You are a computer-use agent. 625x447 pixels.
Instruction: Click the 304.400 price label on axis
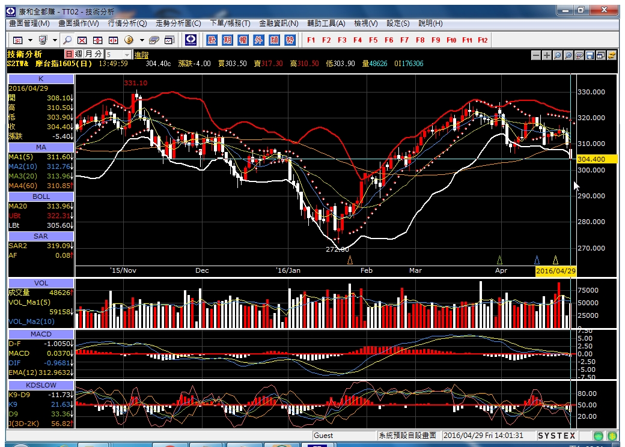click(597, 159)
